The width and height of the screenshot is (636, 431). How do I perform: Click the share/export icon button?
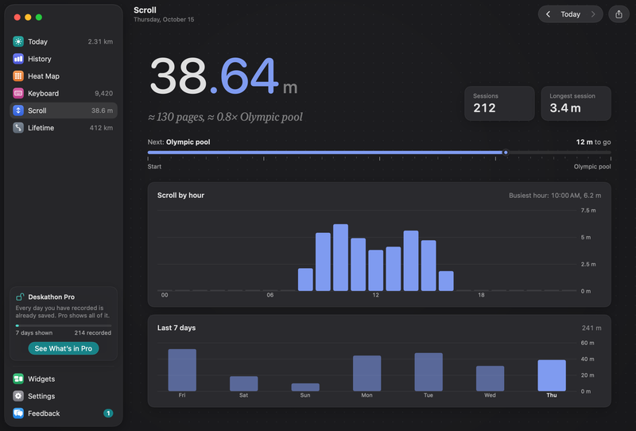coord(619,14)
